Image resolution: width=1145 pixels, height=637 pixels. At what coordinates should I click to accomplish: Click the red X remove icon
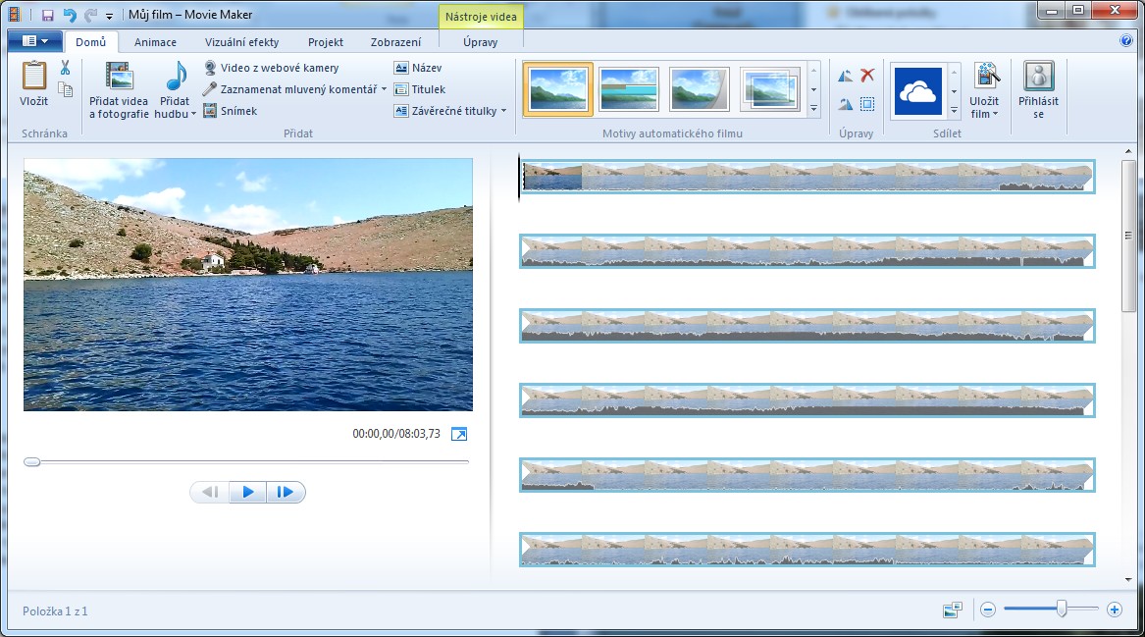coord(867,76)
